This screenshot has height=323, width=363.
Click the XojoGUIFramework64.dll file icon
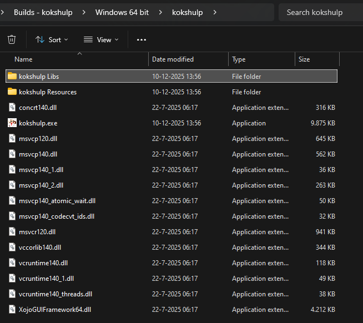[x=12, y=309]
